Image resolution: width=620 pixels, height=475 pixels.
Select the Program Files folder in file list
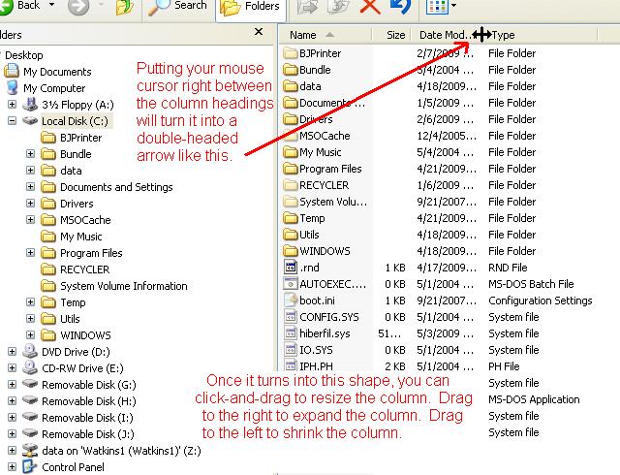pos(329,169)
